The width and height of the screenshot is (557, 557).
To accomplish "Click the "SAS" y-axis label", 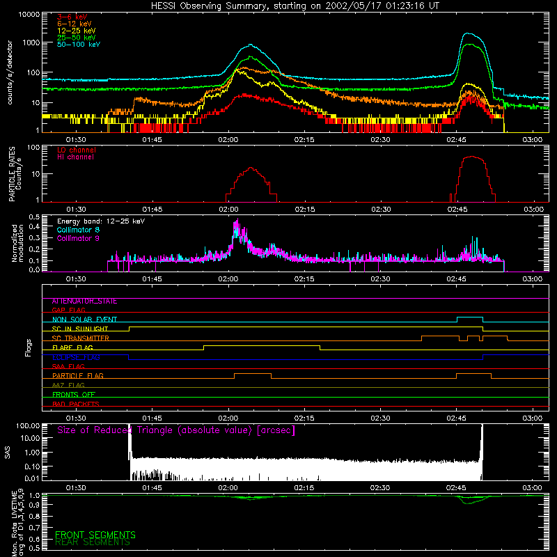I will coord(8,453).
